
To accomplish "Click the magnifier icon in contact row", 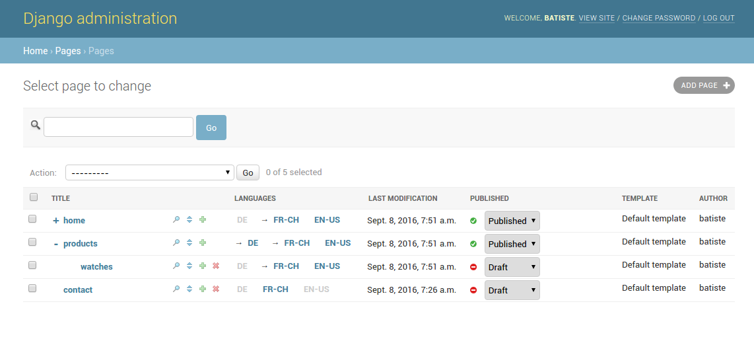I will click(176, 289).
